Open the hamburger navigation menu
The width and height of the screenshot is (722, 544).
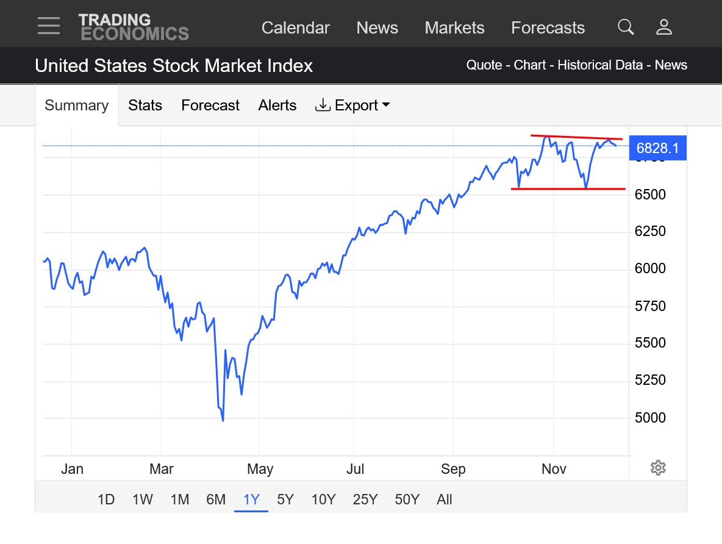pos(49,26)
